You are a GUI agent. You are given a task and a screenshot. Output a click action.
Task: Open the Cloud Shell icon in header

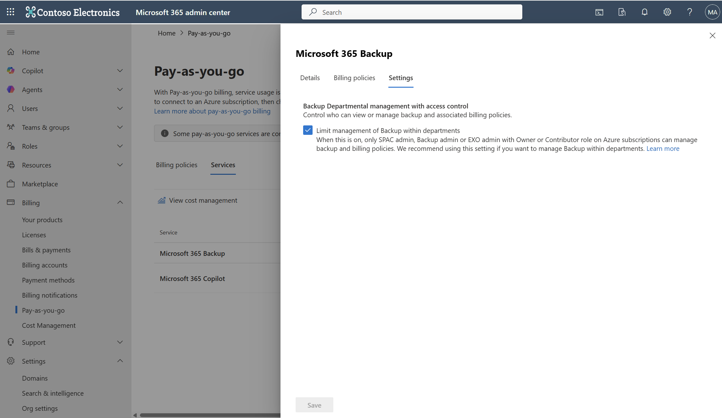coord(599,12)
